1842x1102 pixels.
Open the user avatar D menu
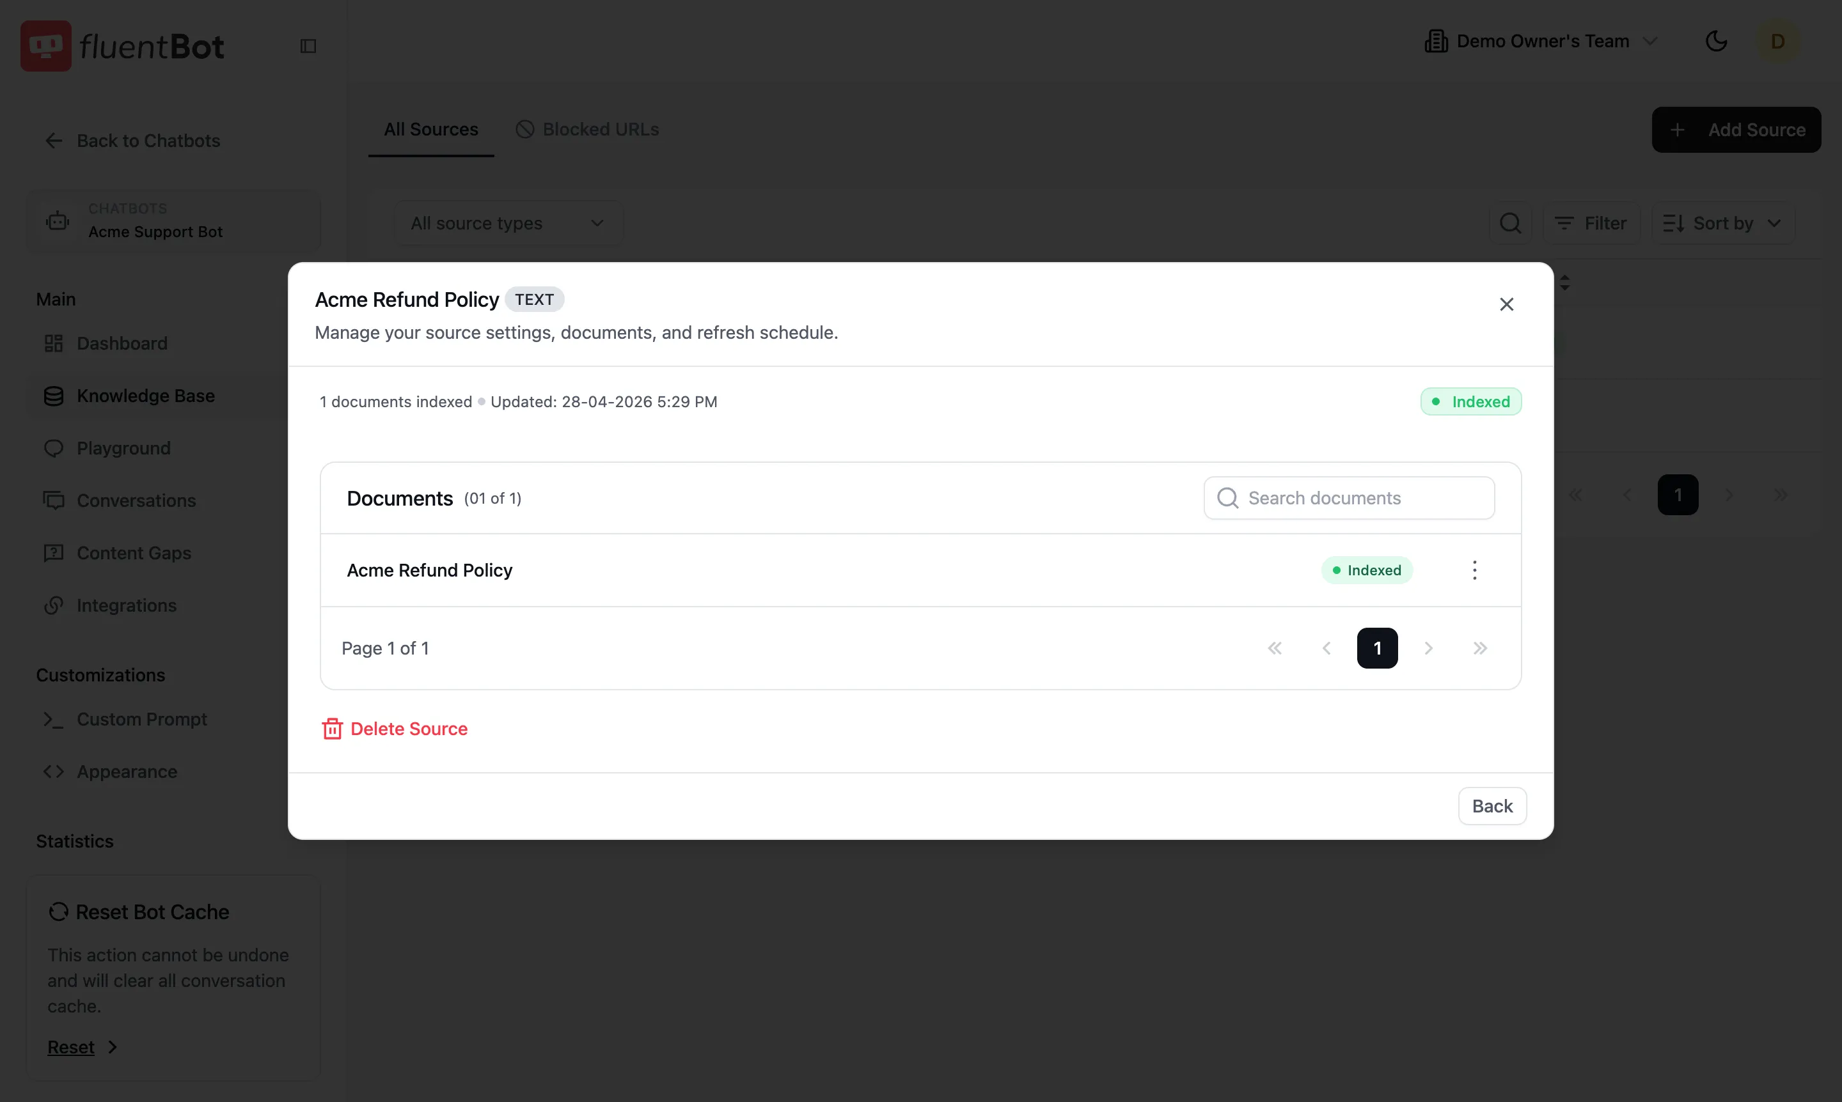[1777, 42]
